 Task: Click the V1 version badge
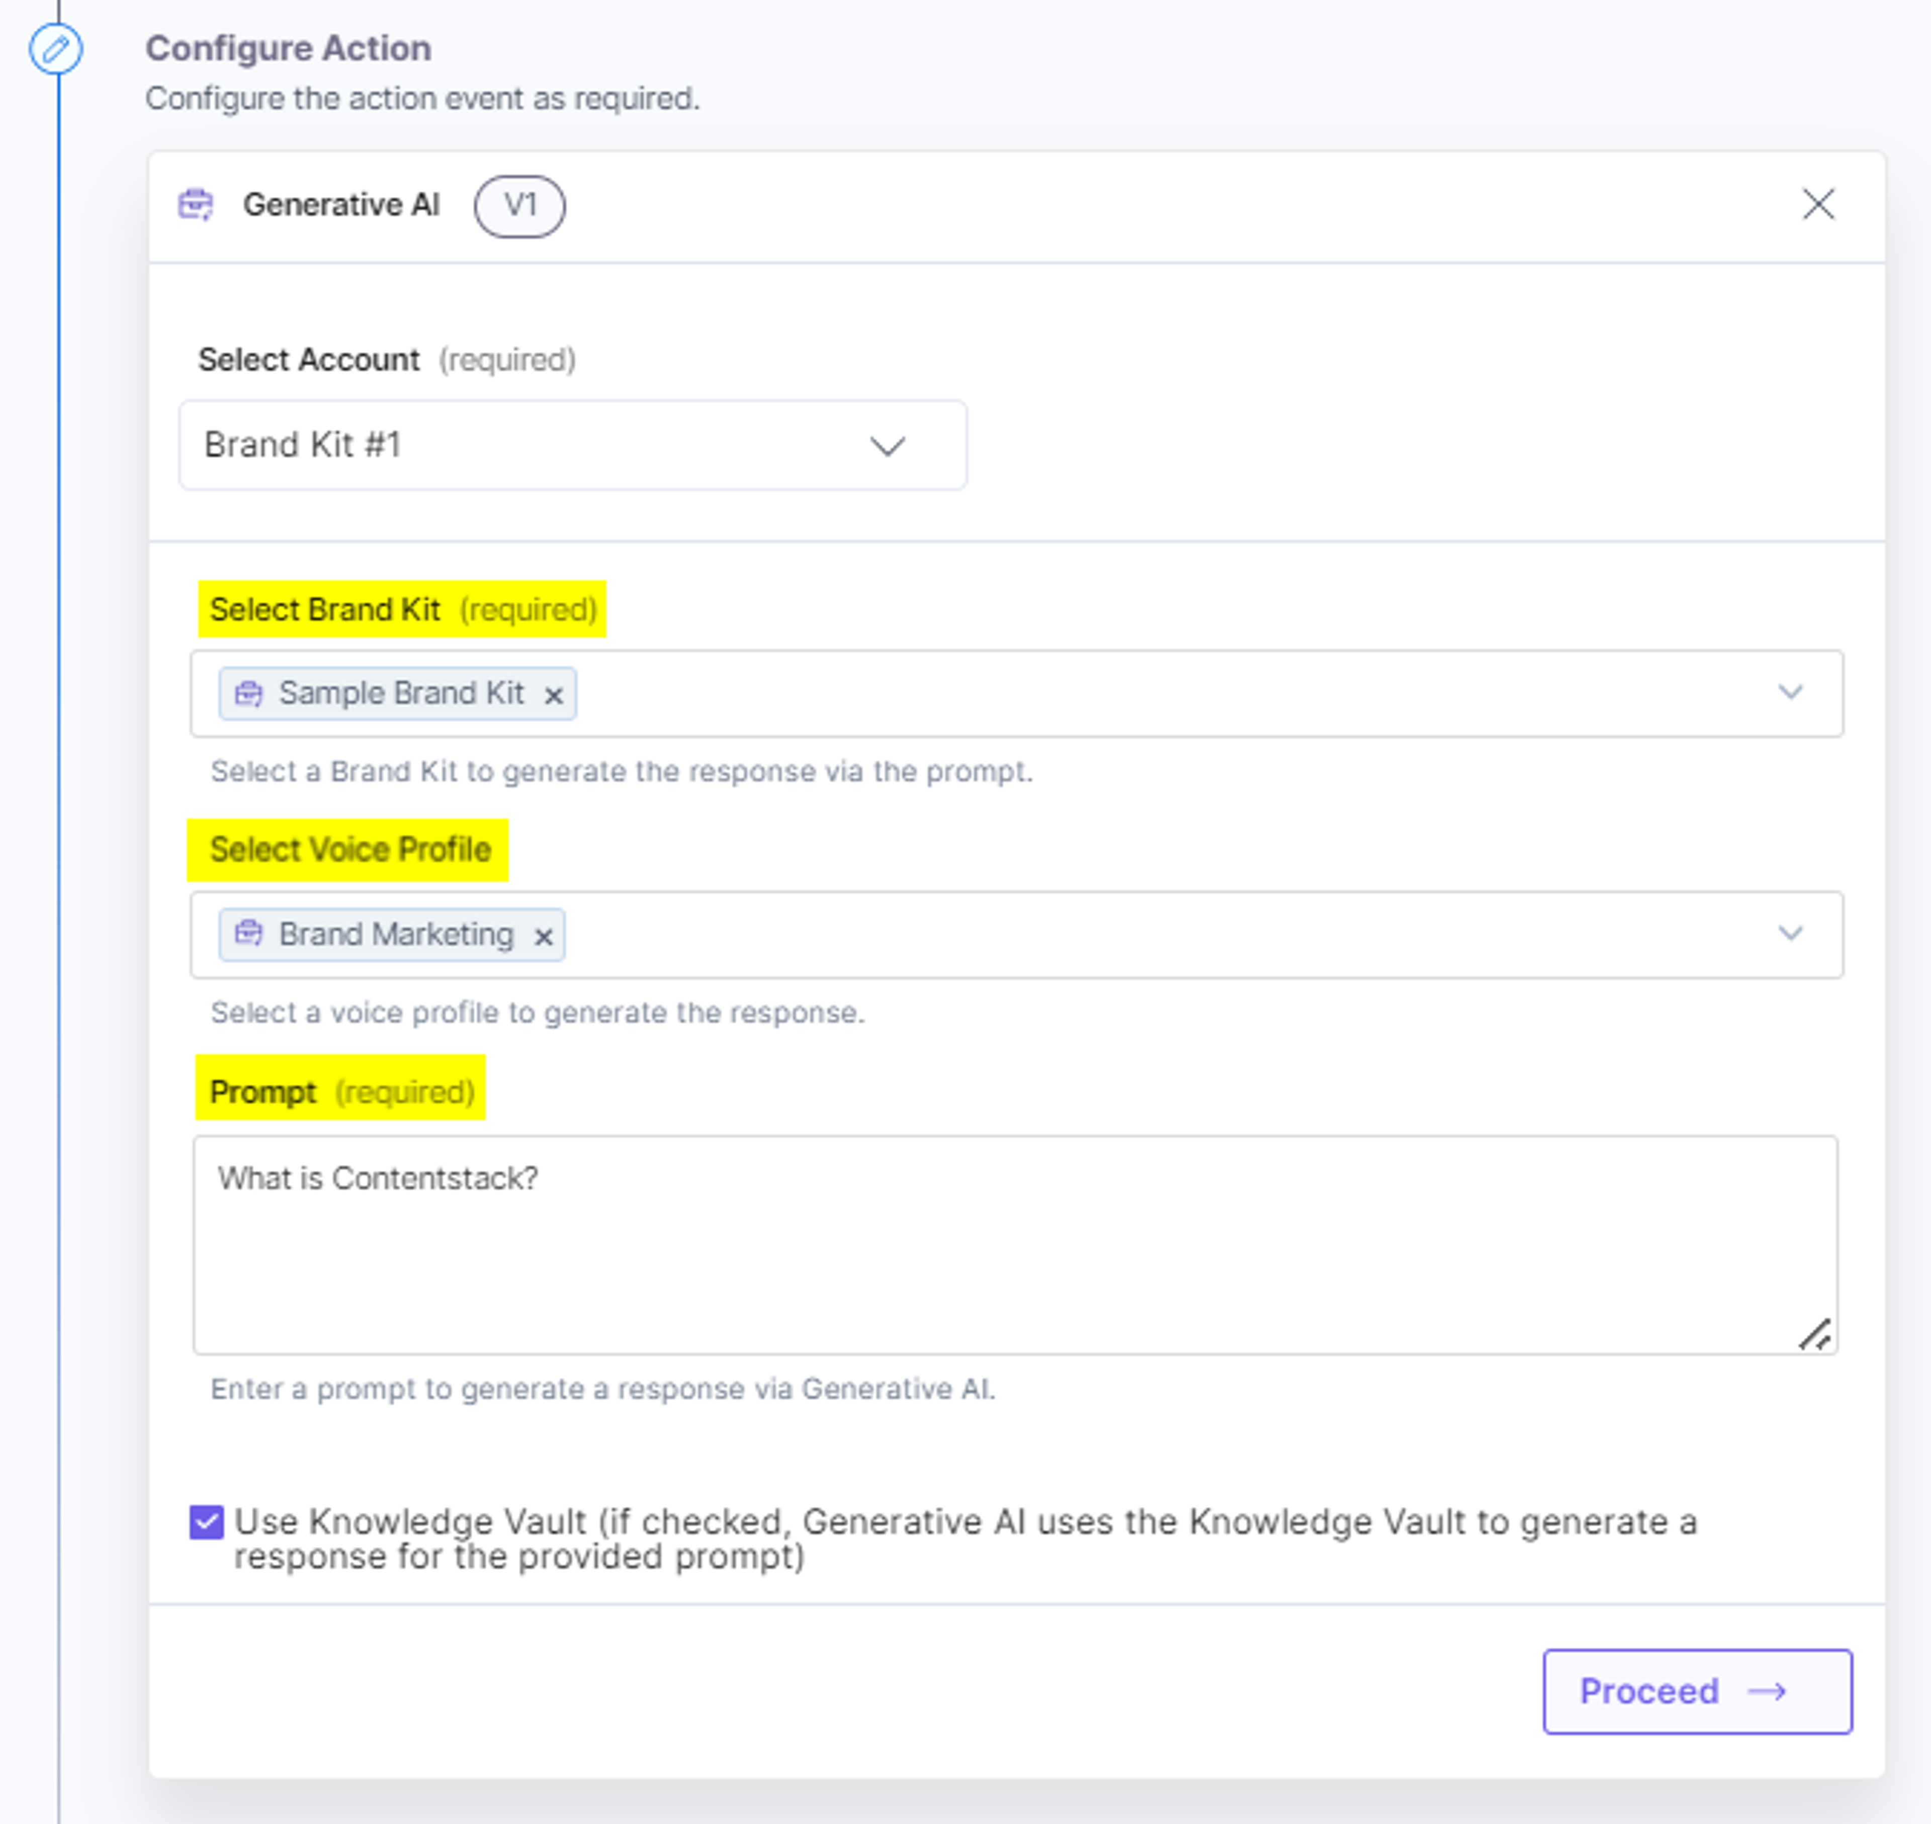[x=519, y=205]
